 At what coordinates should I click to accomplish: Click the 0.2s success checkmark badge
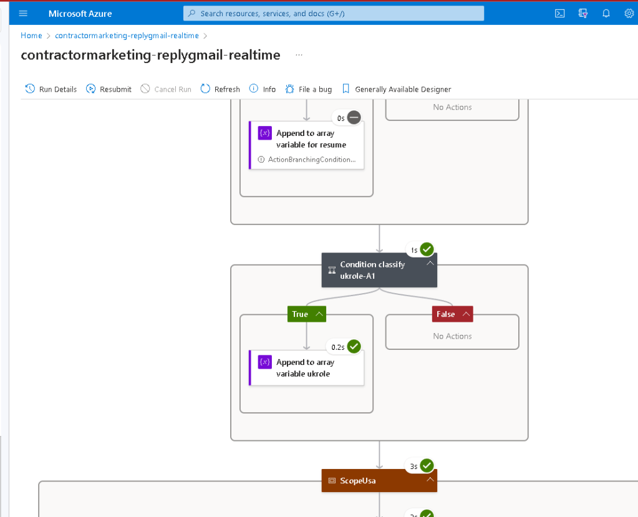[x=354, y=346]
